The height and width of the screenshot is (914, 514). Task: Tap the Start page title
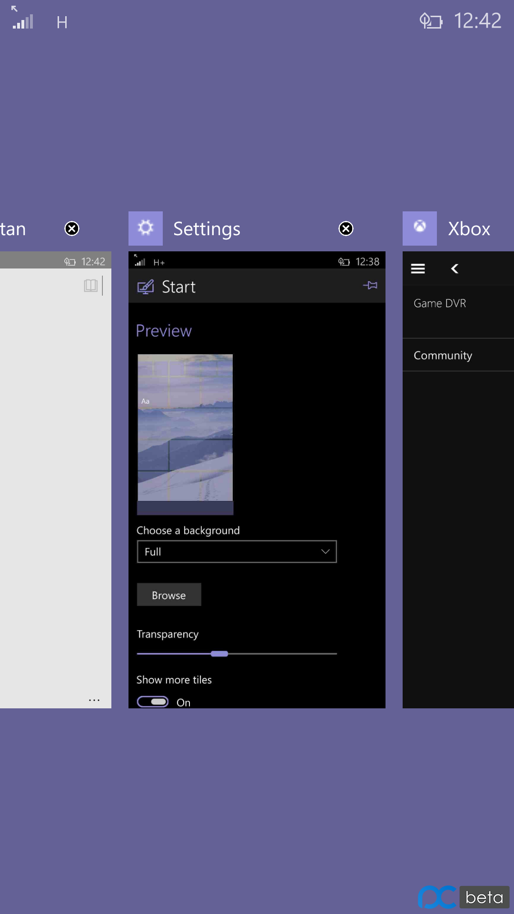(178, 287)
